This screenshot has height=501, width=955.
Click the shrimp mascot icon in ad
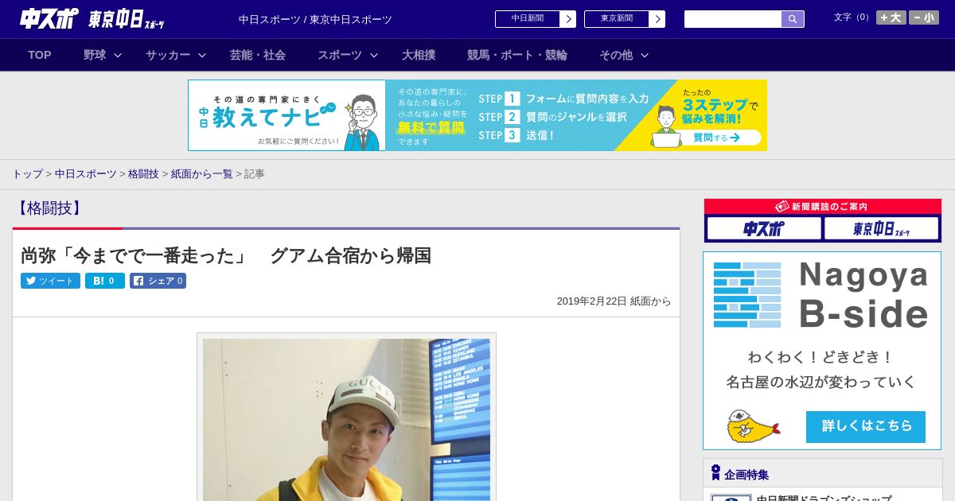(752, 427)
